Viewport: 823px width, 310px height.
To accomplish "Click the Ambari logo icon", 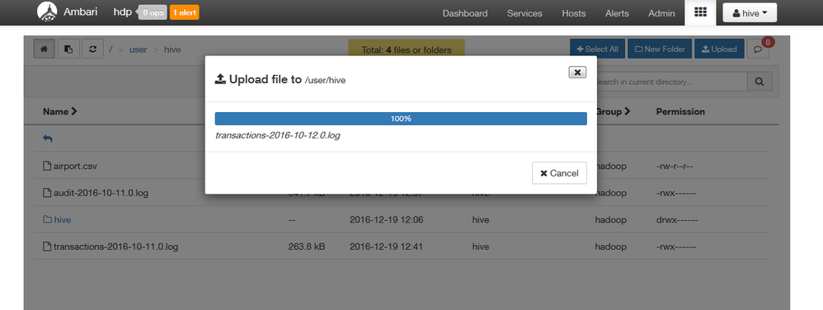I will click(47, 12).
